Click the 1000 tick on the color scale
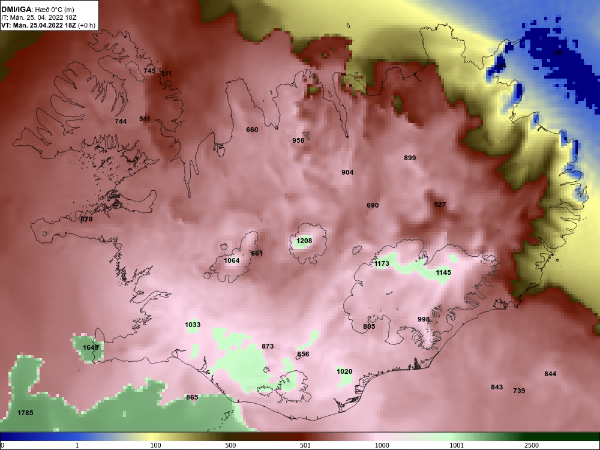 [382, 445]
